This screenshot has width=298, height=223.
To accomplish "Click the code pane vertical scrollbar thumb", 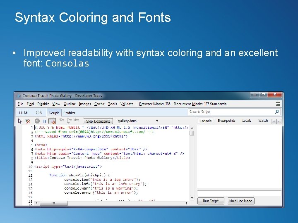I will 192,133.
